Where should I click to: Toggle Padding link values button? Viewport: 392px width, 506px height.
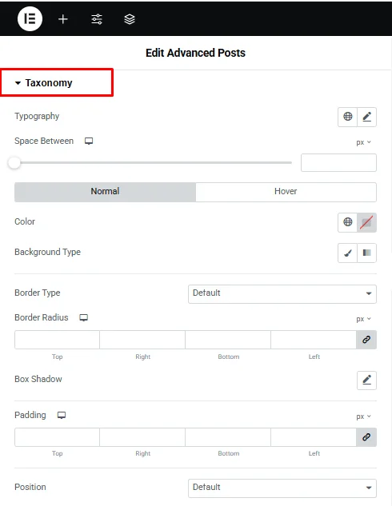(366, 437)
